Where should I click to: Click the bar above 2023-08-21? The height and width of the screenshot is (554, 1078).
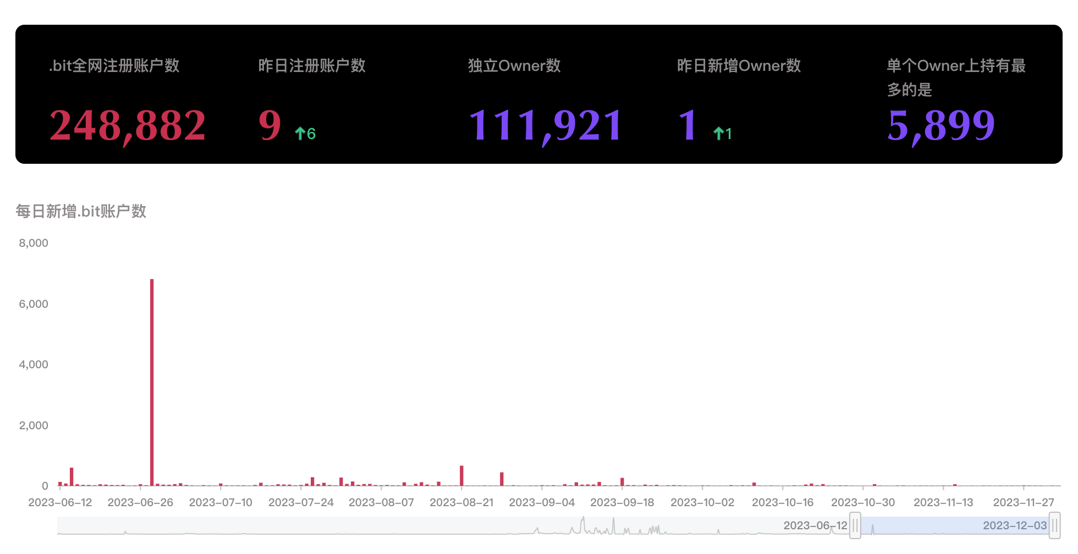(x=461, y=476)
